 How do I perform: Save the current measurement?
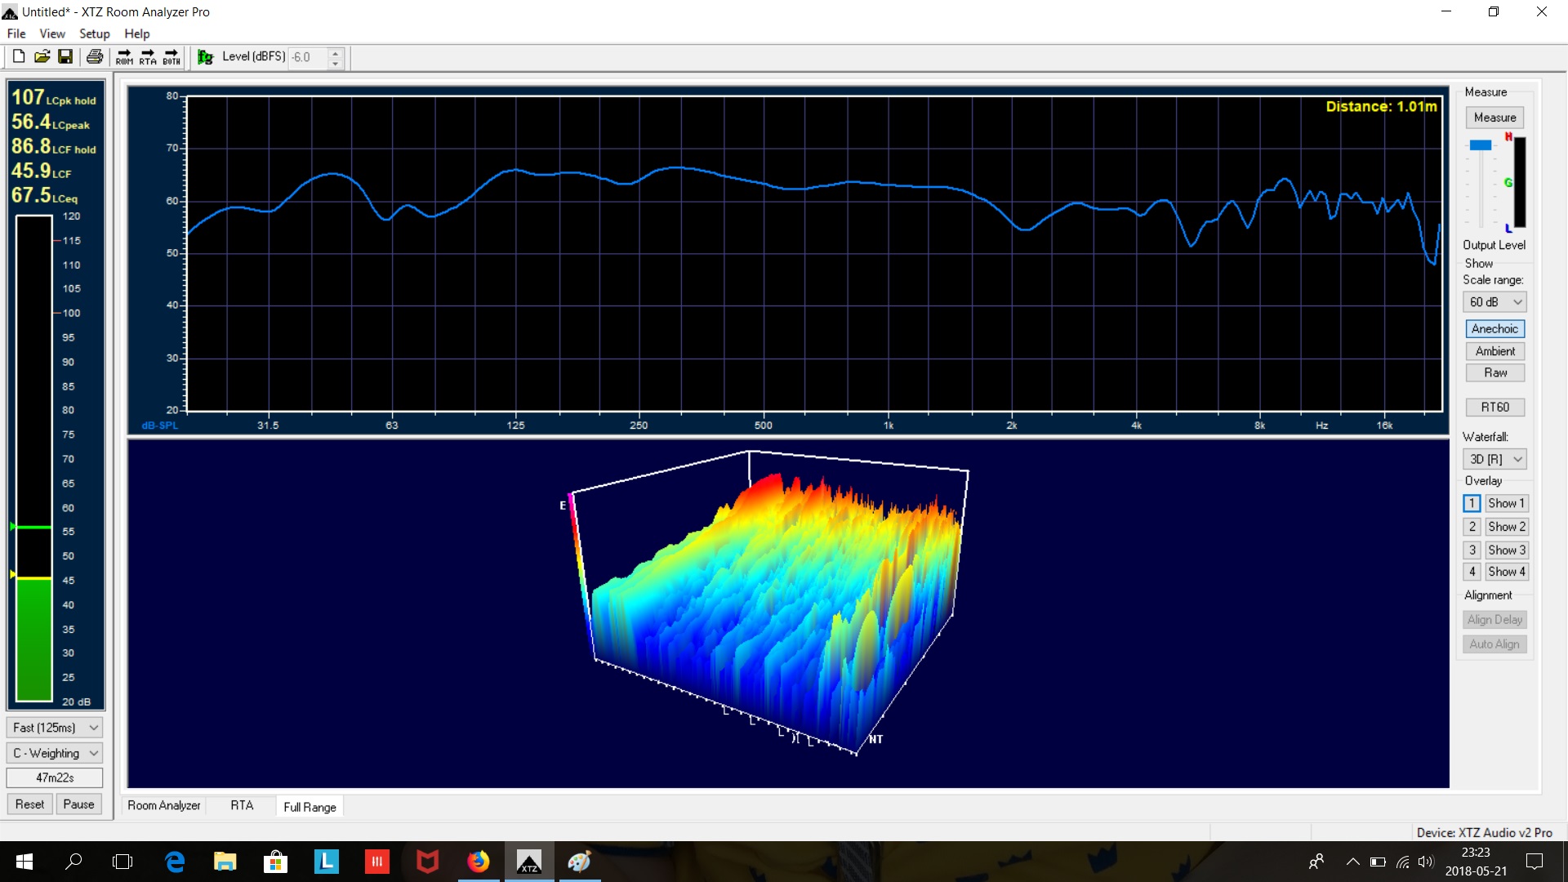click(66, 56)
